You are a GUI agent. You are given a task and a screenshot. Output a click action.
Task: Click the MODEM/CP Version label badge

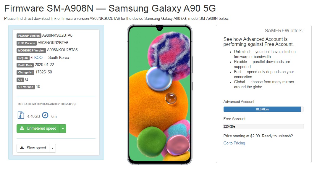click(x=31, y=50)
